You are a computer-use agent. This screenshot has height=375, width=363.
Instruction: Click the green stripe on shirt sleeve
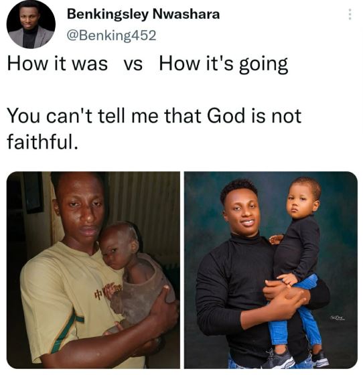[x=67, y=332]
